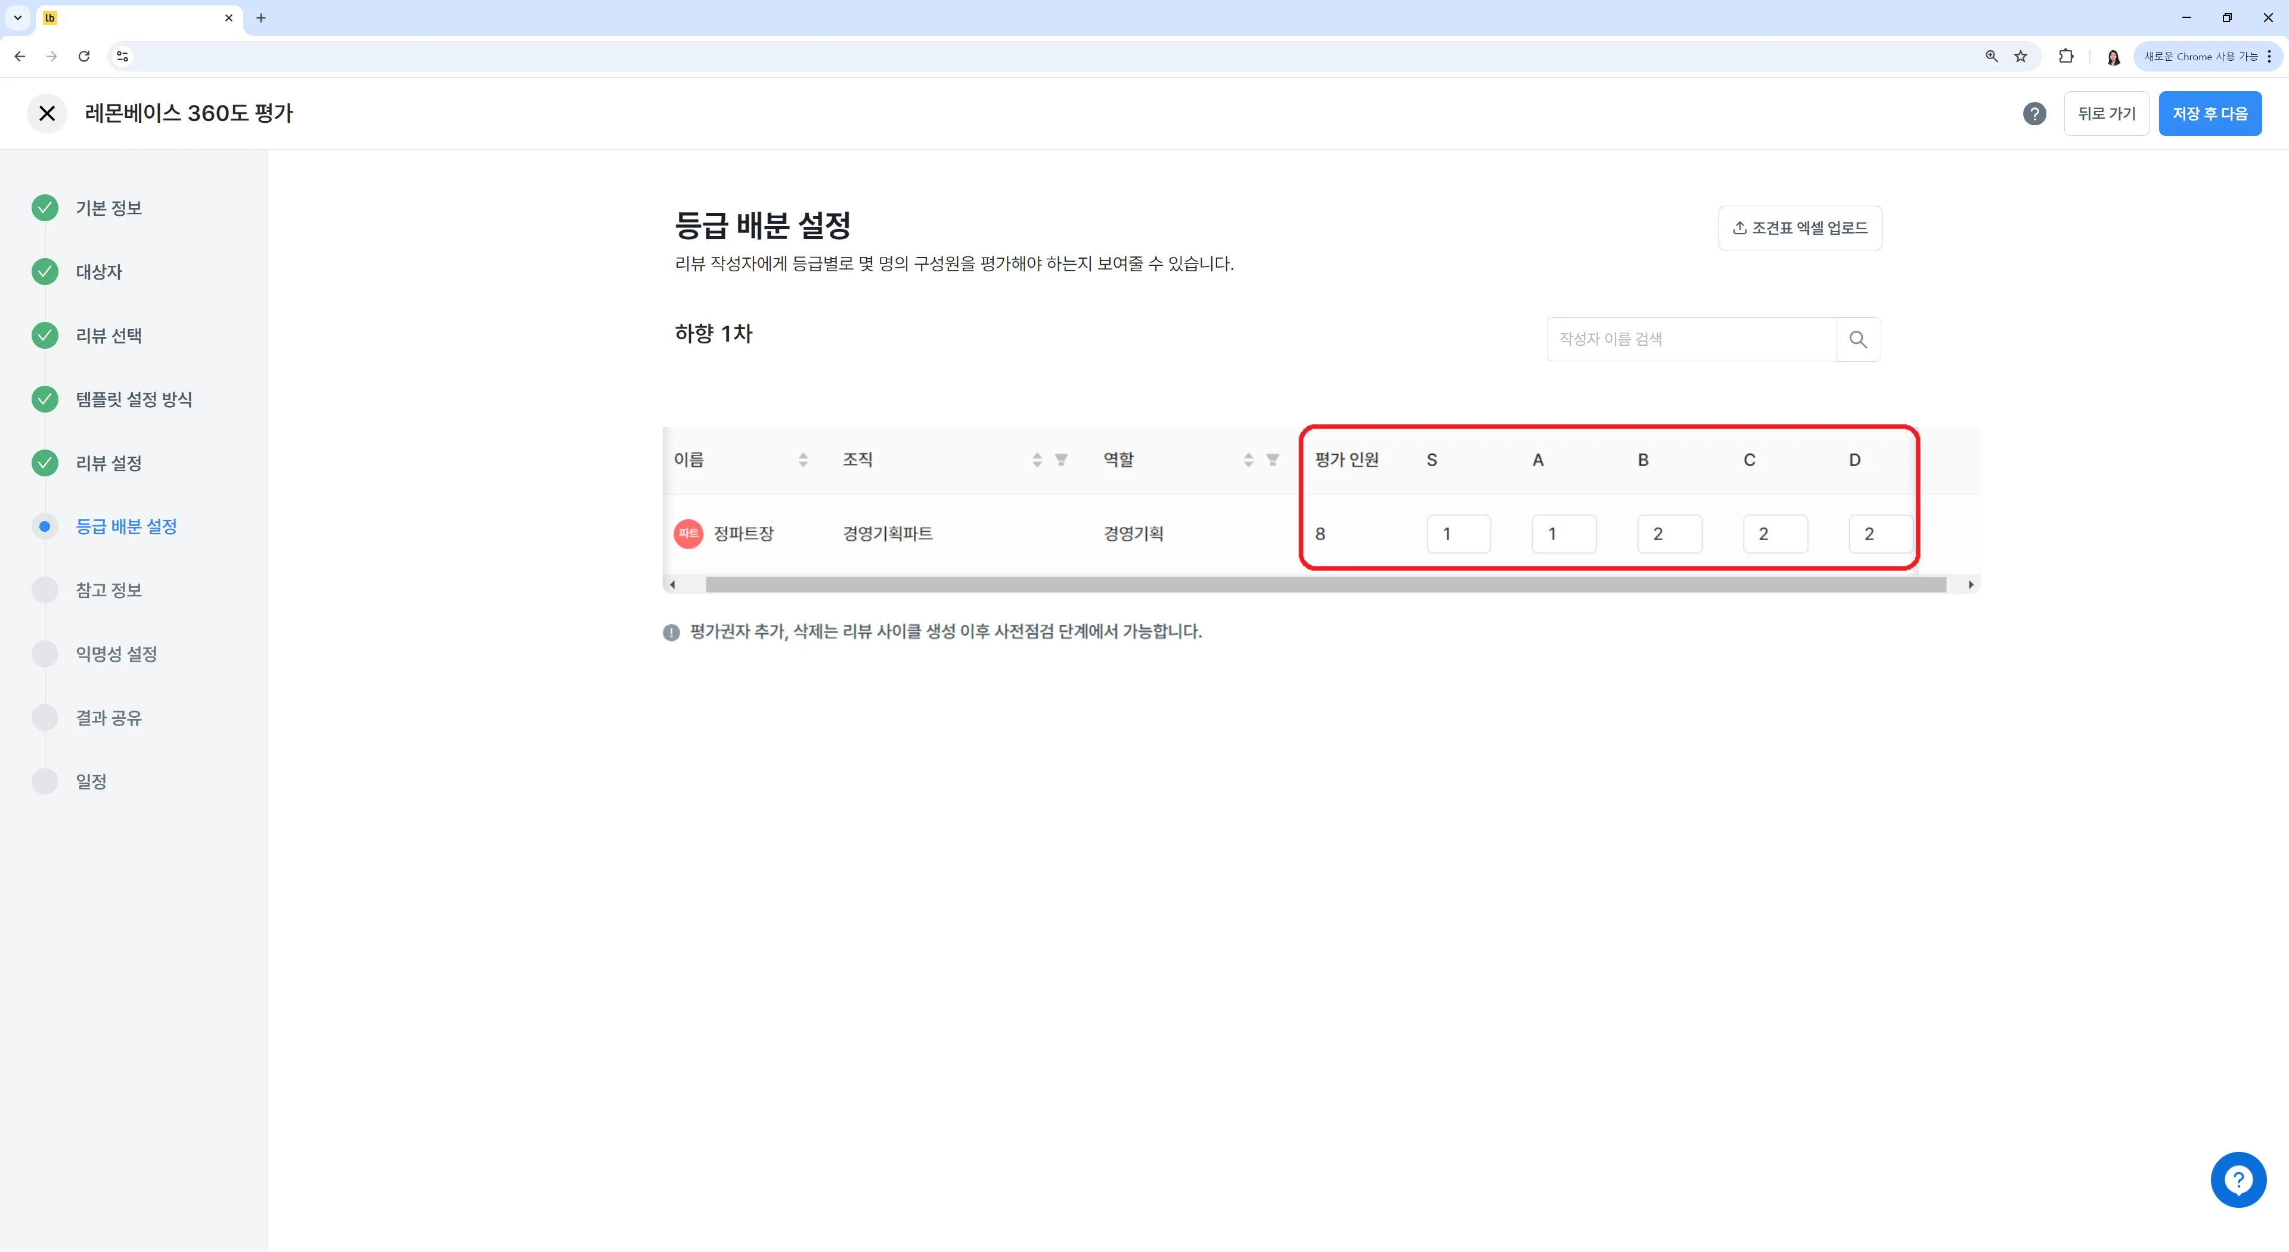Open the blue chat help bubble
Image resolution: width=2289 pixels, height=1252 pixels.
coord(2238,1179)
